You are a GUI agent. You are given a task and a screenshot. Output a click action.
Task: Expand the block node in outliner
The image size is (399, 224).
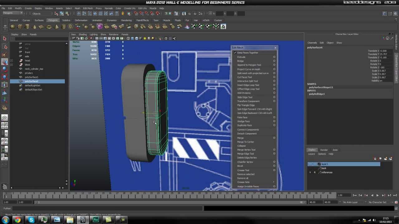click(12, 65)
